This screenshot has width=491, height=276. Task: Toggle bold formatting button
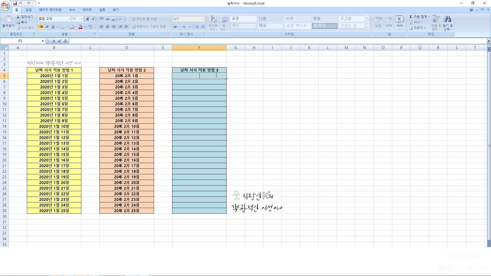click(41, 27)
